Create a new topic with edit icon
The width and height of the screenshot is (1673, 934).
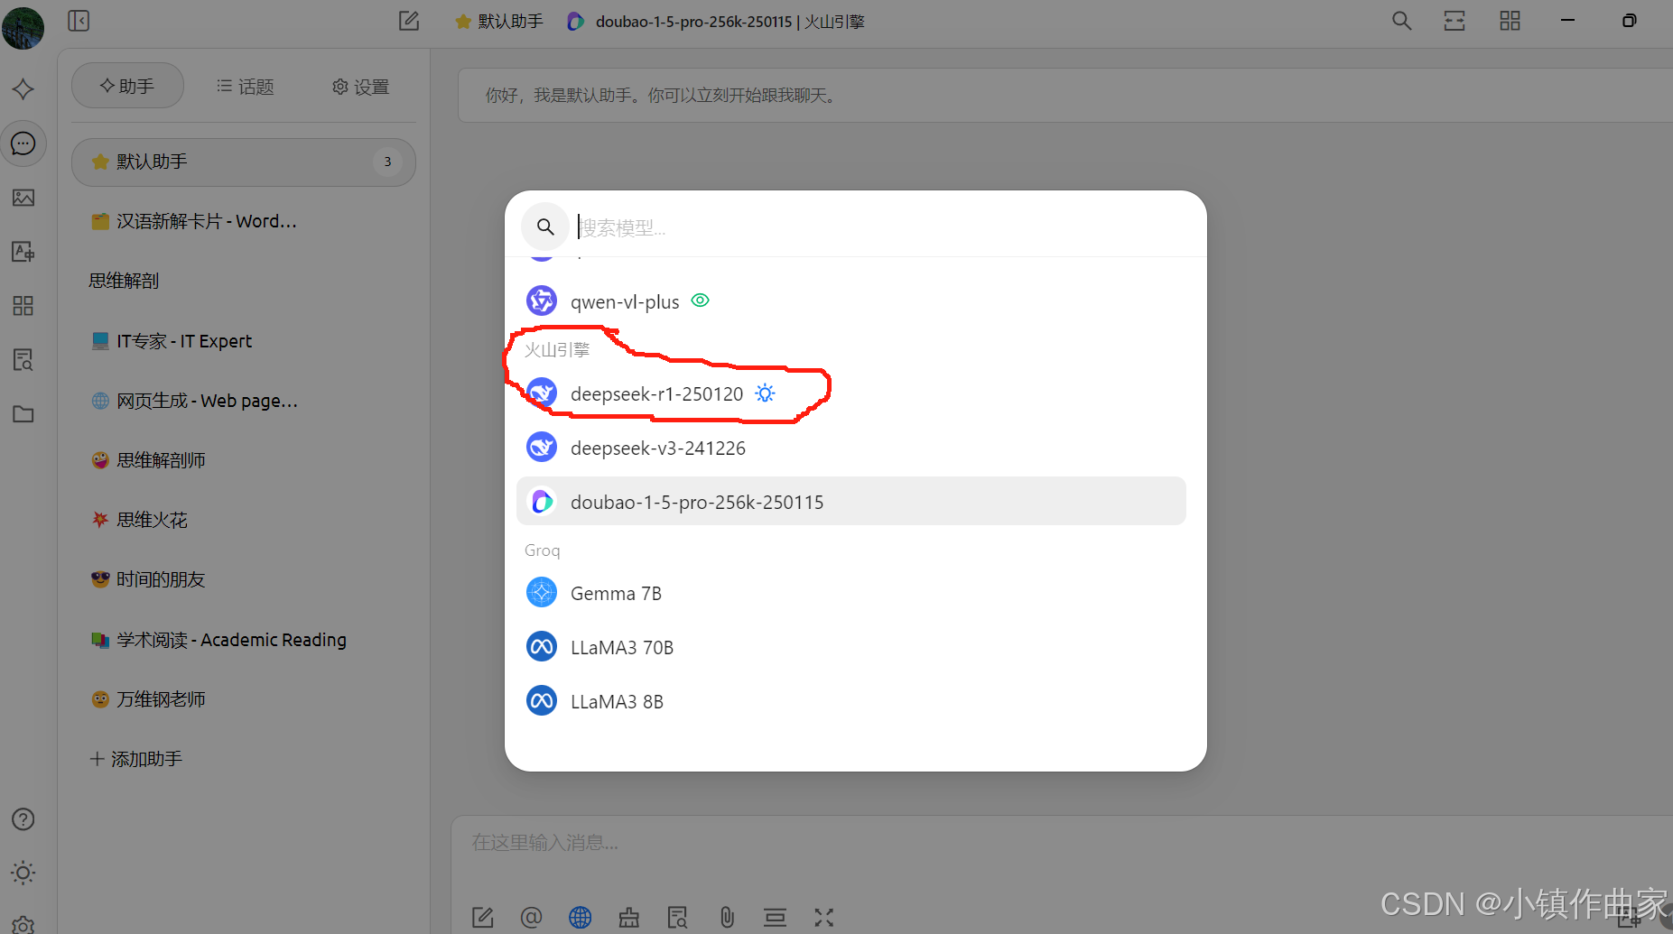[409, 21]
